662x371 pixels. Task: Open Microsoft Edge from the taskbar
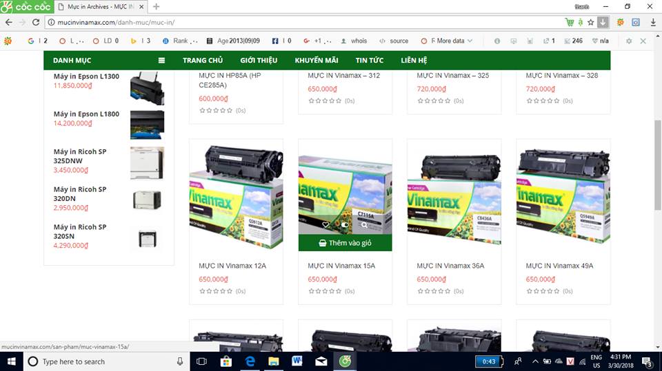tap(251, 361)
